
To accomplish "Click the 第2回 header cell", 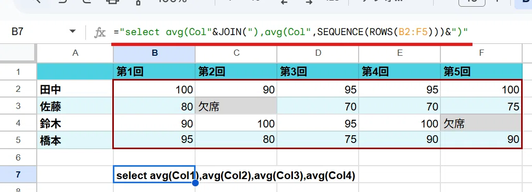I will click(x=236, y=71).
